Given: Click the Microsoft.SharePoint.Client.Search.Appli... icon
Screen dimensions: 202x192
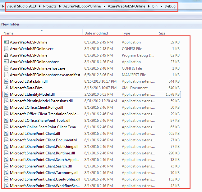Looking at the screenshot, I should click(x=6, y=160).
